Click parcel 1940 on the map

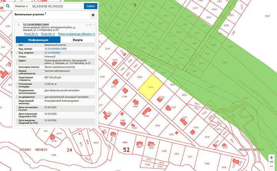[207, 164]
